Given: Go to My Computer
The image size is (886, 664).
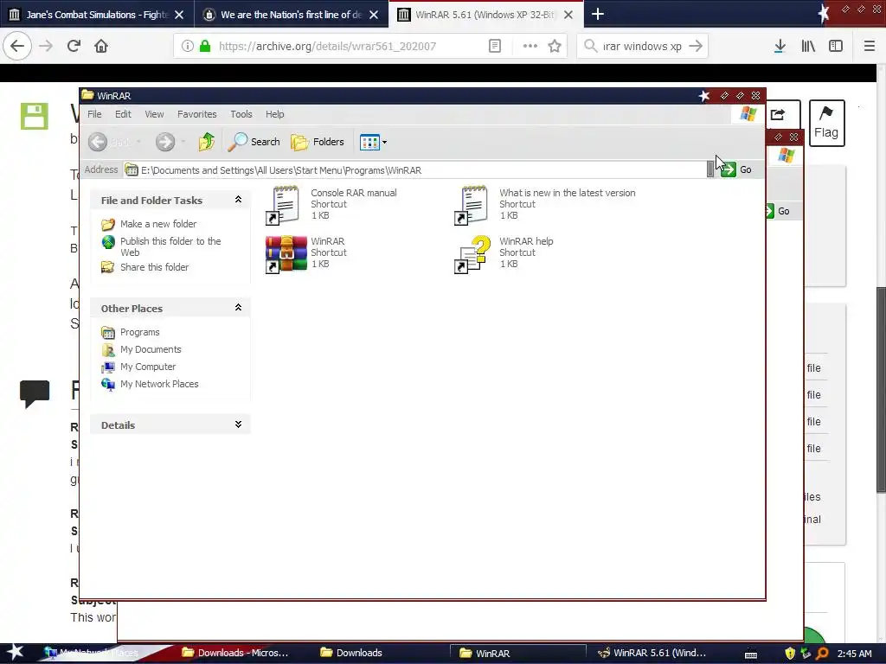Looking at the screenshot, I should click(x=138, y=367).
